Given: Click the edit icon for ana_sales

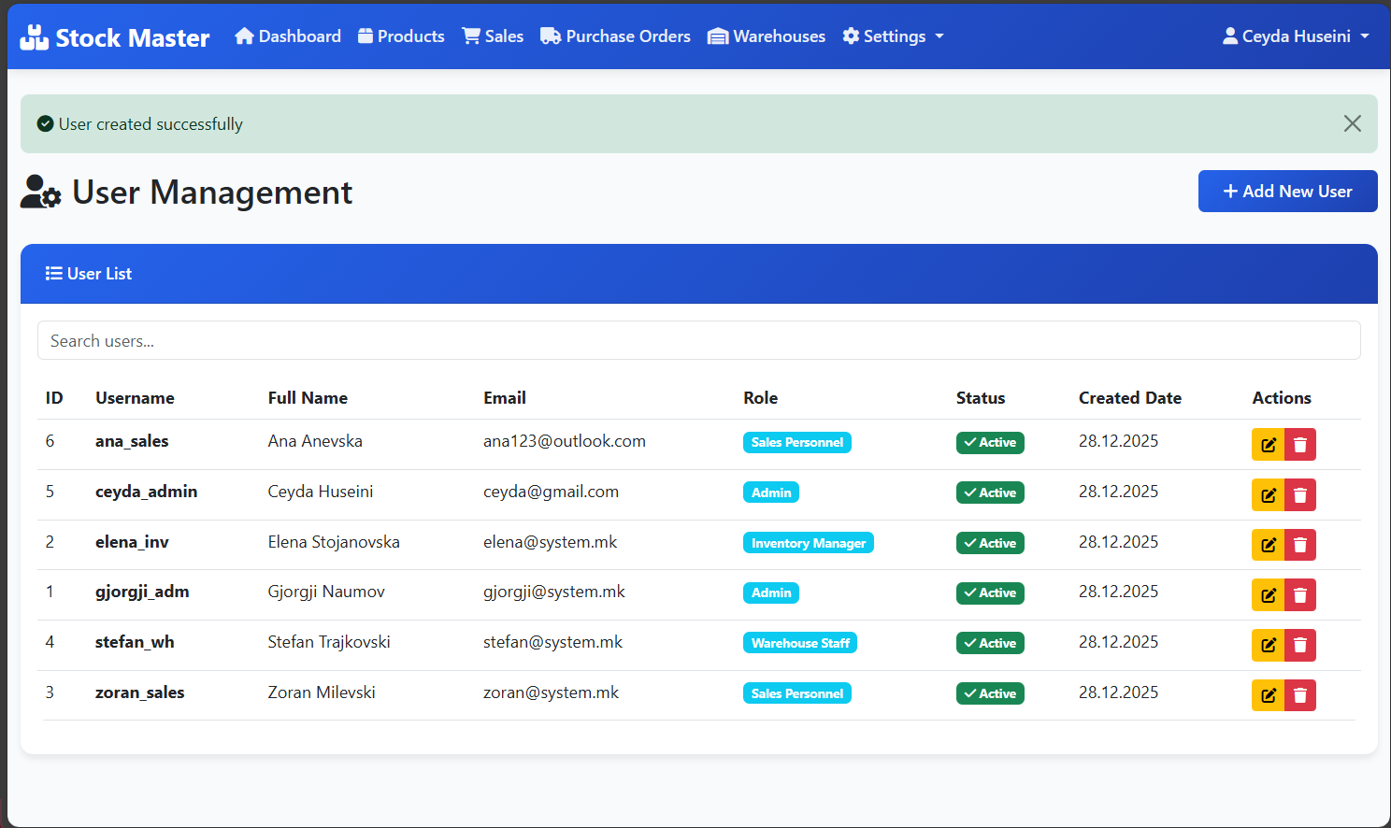Looking at the screenshot, I should tap(1268, 445).
